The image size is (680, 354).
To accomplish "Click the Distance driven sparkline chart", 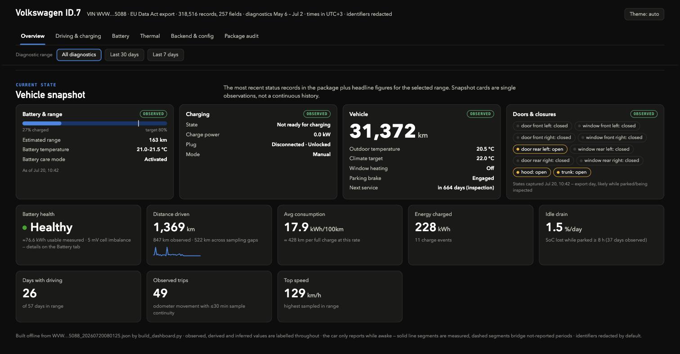I will [x=177, y=251].
